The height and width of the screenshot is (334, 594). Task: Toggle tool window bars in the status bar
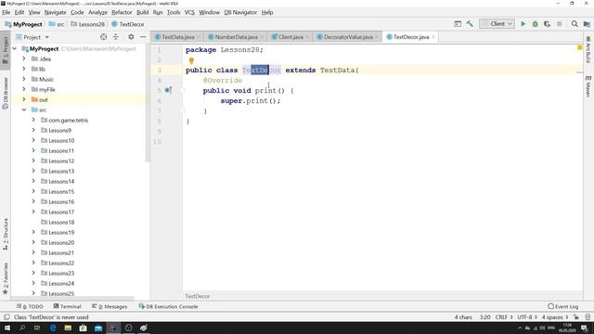coord(6,317)
